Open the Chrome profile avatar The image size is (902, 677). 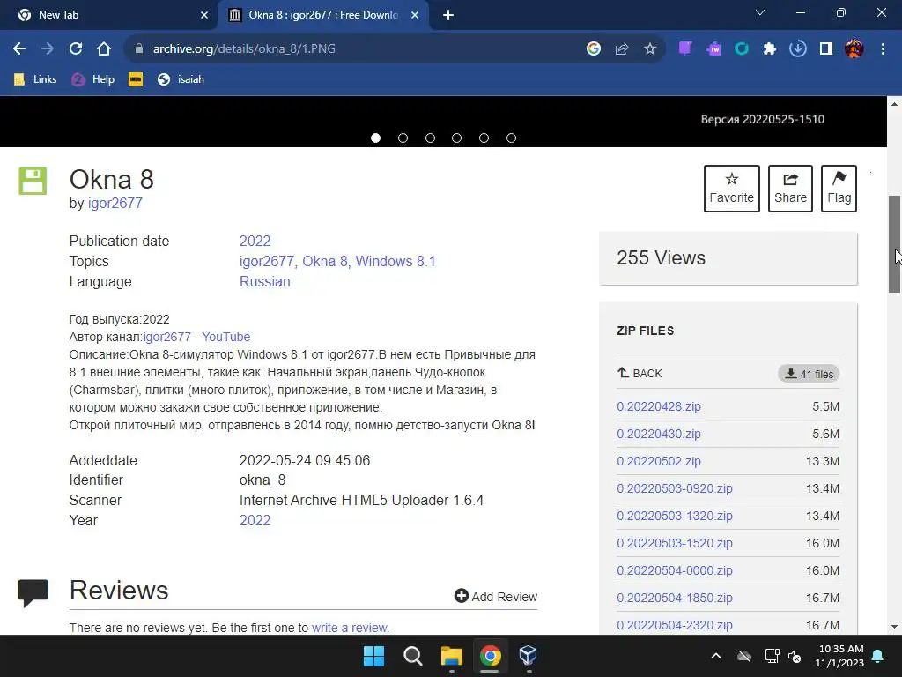[x=854, y=49]
